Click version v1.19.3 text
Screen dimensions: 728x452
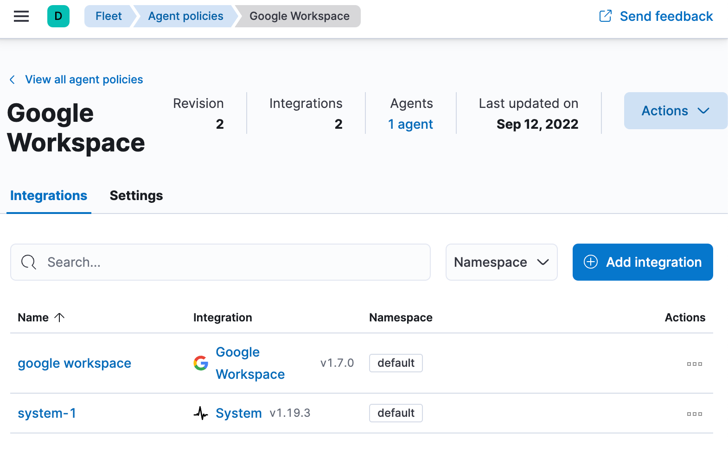pos(290,413)
